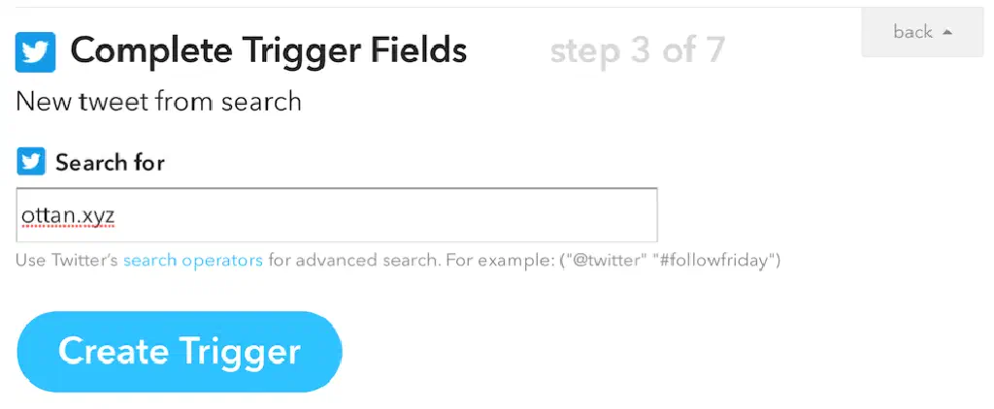Click the up arrow on back button
Viewport: 994px width, 409px height.
pyautogui.click(x=947, y=32)
